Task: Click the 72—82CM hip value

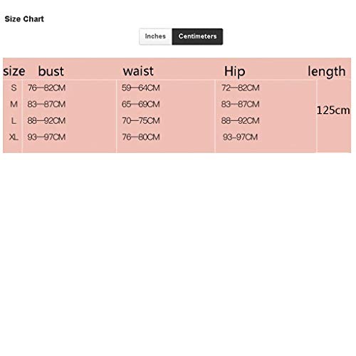Action: tap(241, 88)
